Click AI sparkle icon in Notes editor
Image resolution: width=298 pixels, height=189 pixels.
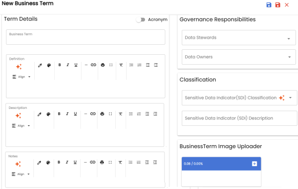click(x=18, y=164)
